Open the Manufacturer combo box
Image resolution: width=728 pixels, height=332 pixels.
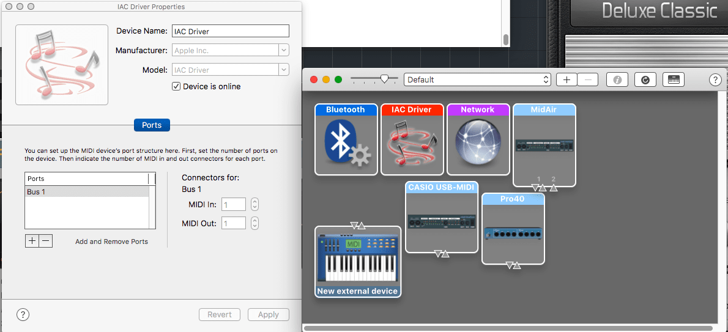283,51
